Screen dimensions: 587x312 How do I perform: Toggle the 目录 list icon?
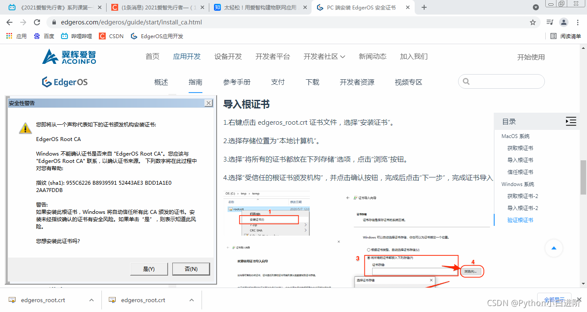pos(571,122)
